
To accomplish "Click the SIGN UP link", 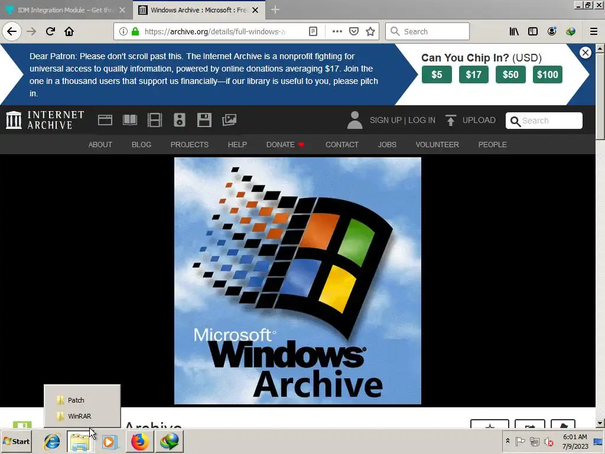I will point(385,120).
